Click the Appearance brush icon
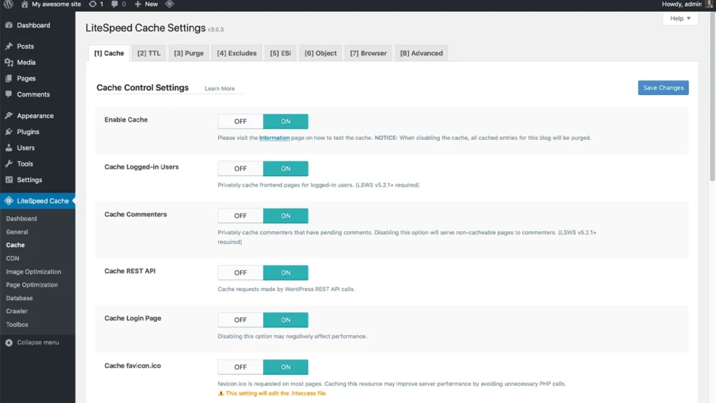 click(10, 115)
